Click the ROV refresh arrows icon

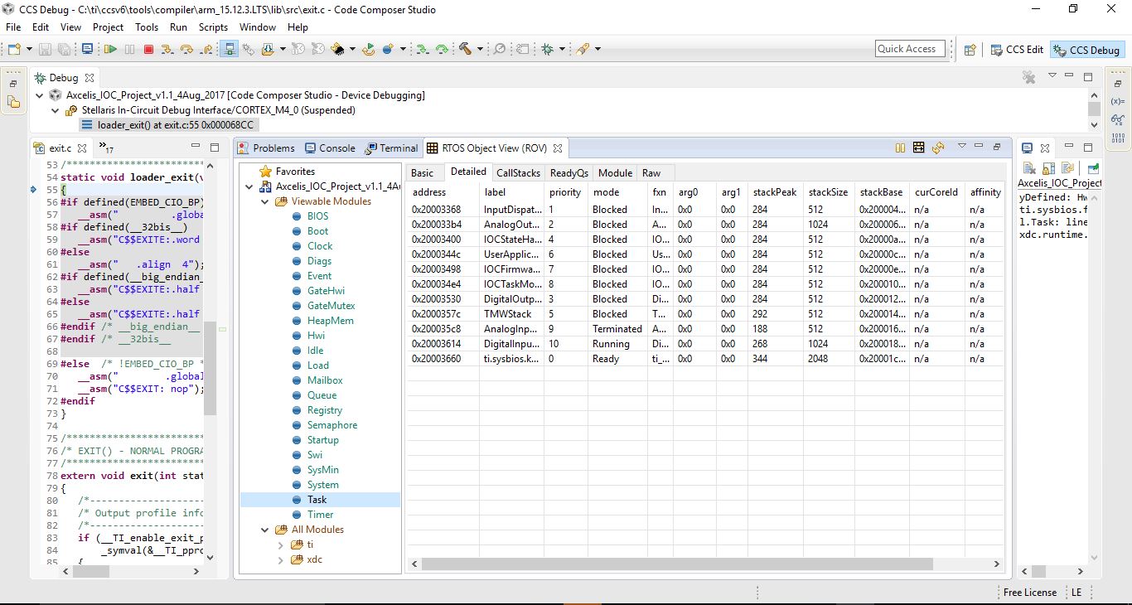pos(938,148)
